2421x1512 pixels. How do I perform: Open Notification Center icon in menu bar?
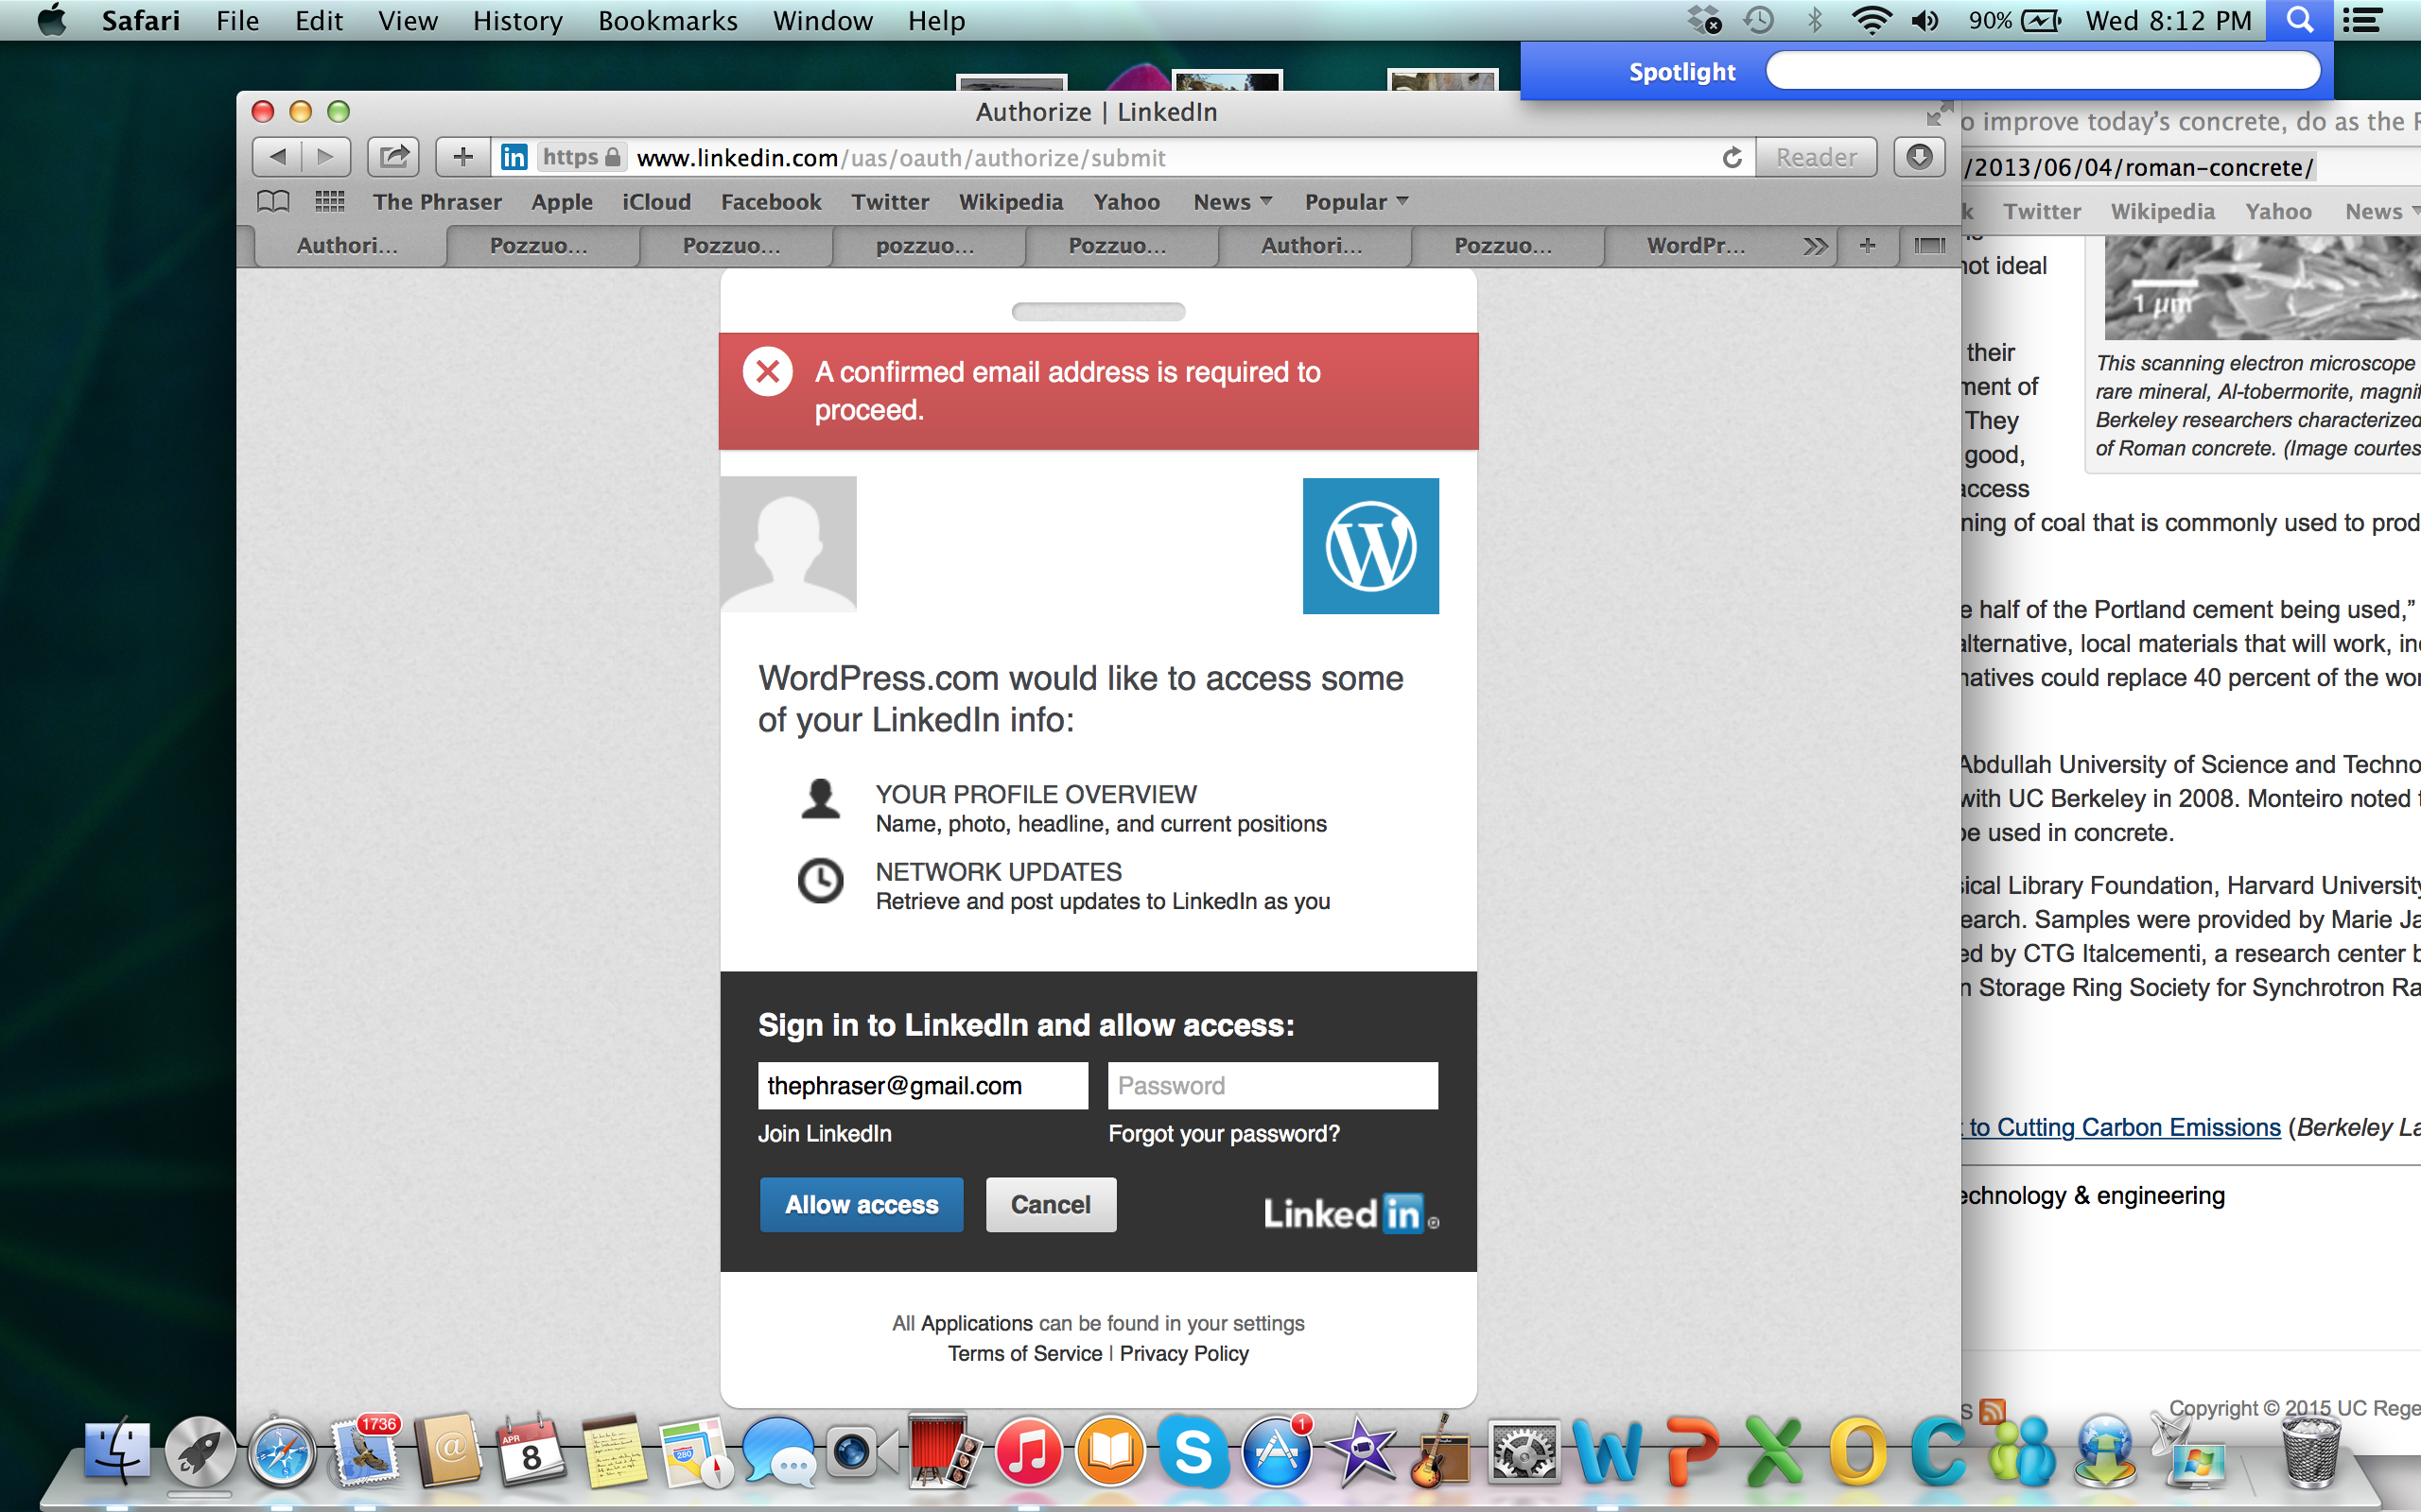[x=2362, y=21]
